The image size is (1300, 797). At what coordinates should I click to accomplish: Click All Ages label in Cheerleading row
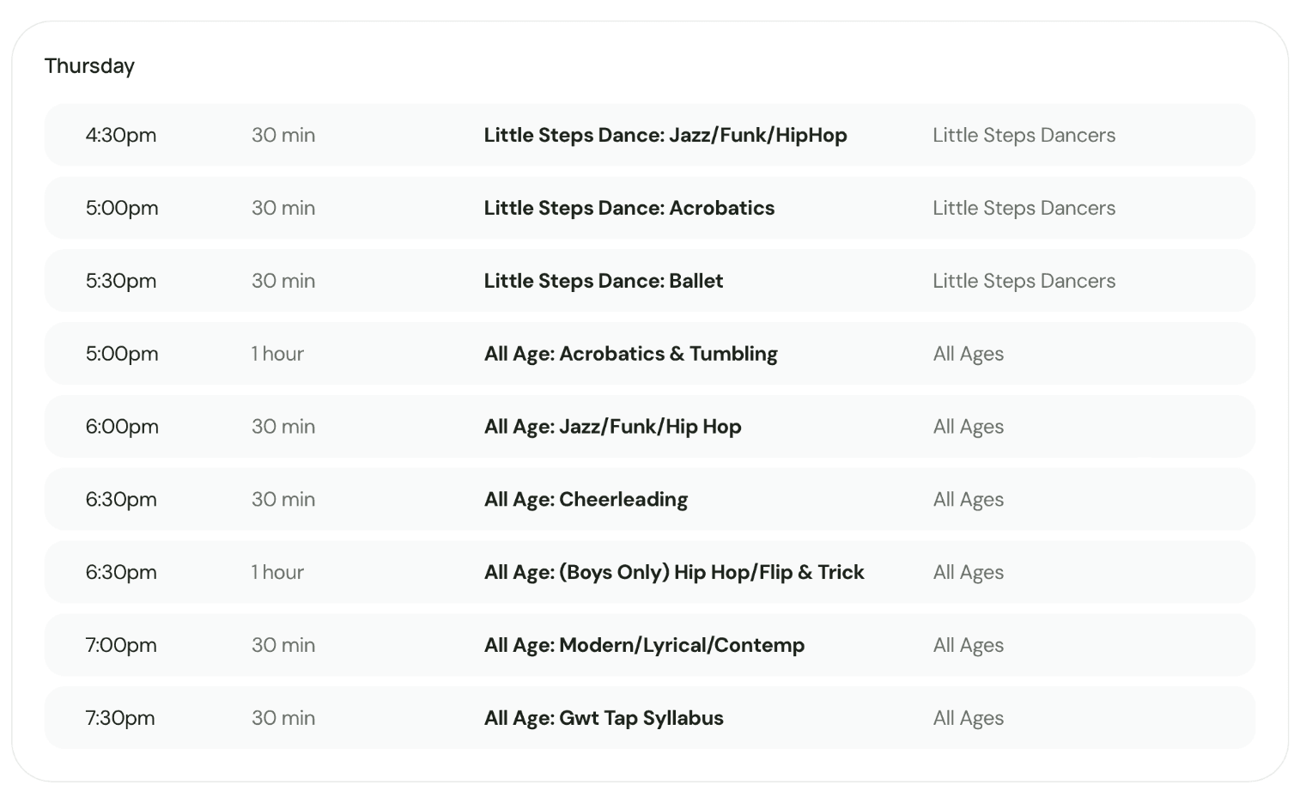tap(968, 500)
